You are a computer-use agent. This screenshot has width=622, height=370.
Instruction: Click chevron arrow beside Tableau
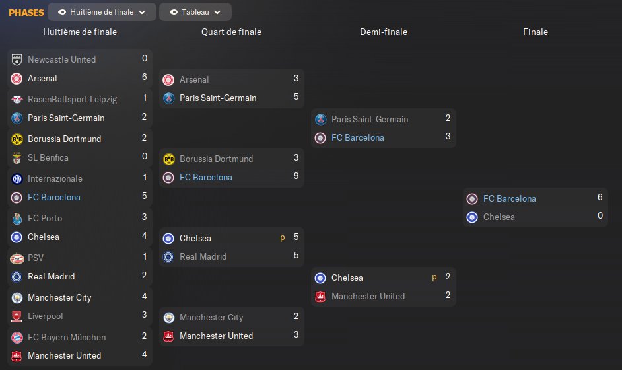tap(219, 12)
